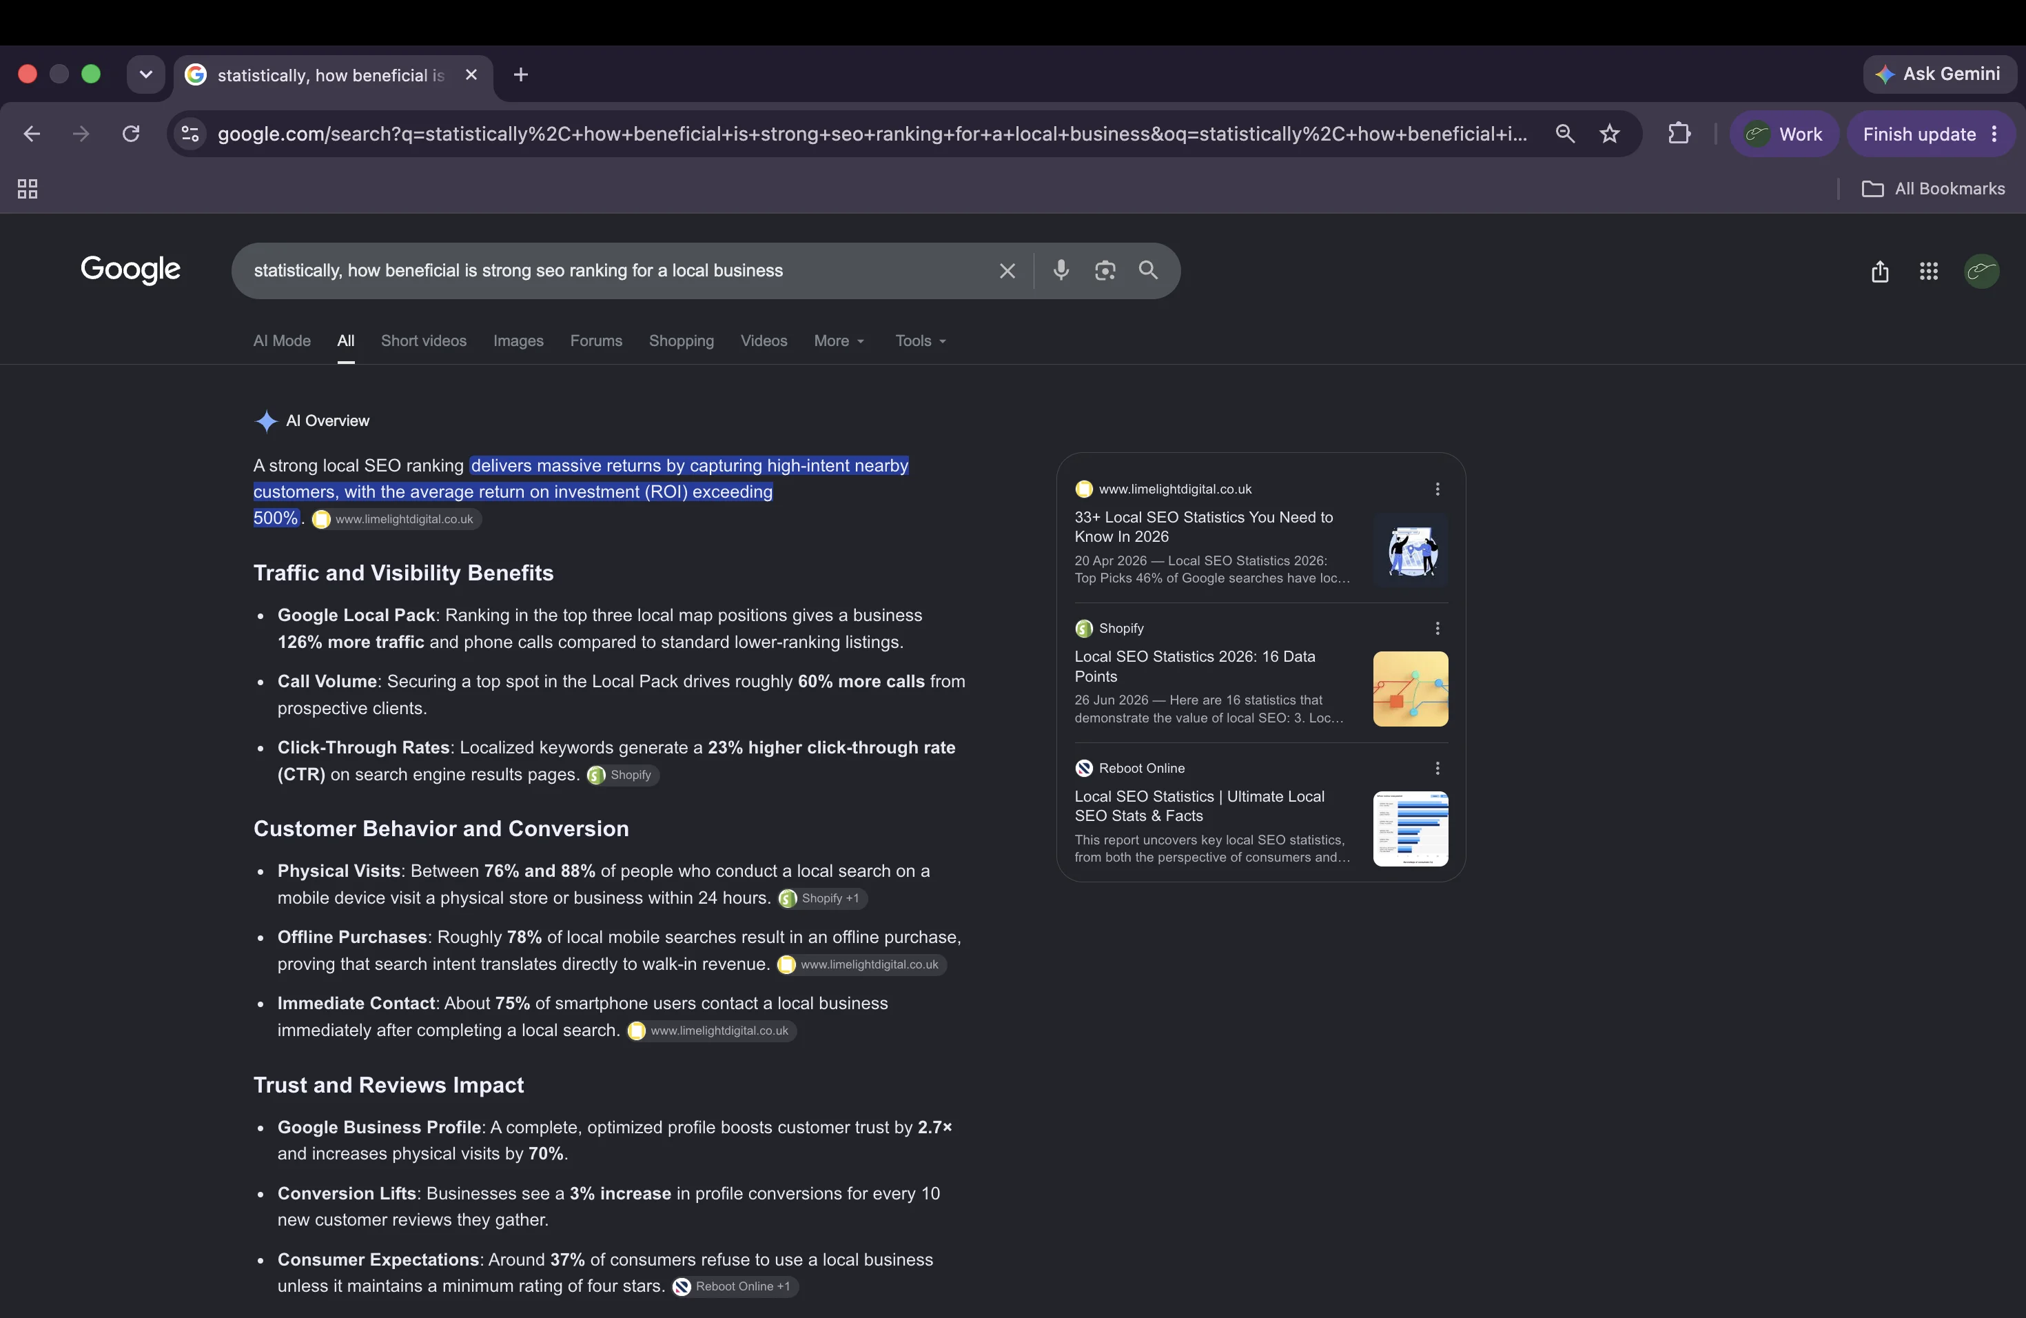The height and width of the screenshot is (1318, 2026).
Task: Open site information icon in address bar
Action: point(191,134)
